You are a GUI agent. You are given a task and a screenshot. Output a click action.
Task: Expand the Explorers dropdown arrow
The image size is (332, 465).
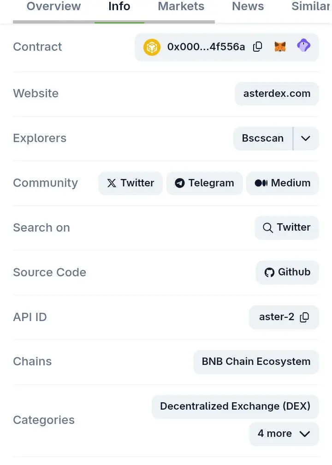[306, 138]
